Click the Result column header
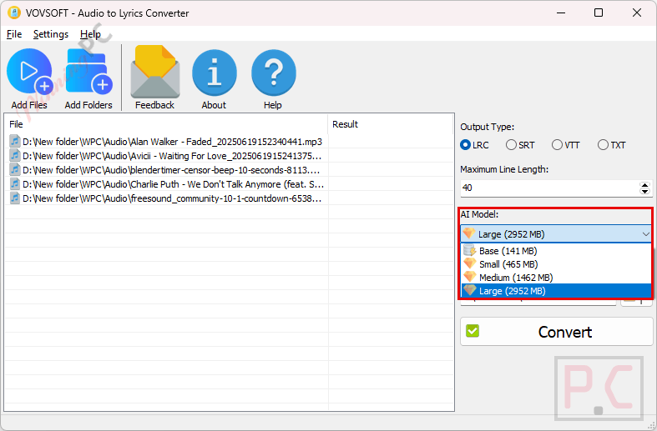Screen dimensions: 657x431 point(390,124)
